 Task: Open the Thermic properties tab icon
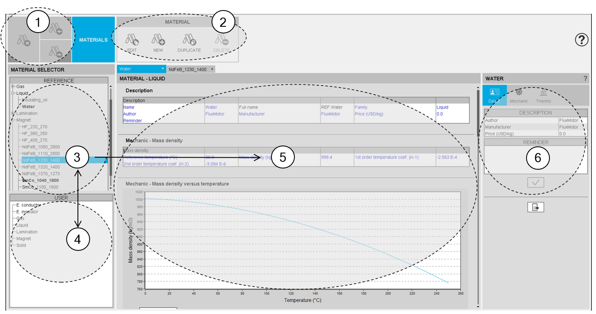[x=544, y=93]
